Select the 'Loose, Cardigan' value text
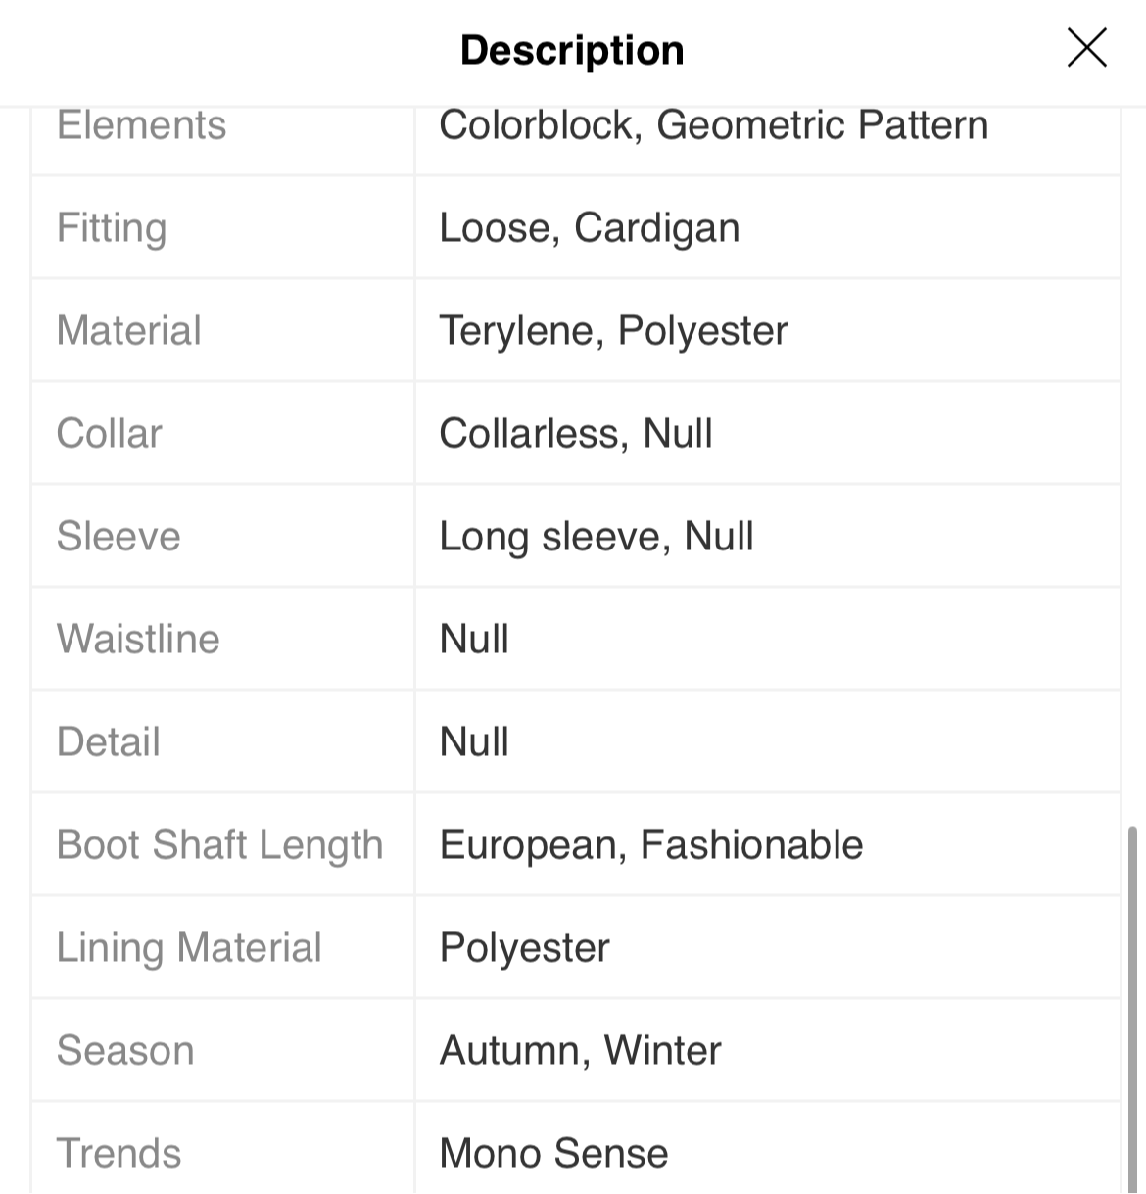1146x1194 pixels. [x=589, y=228]
